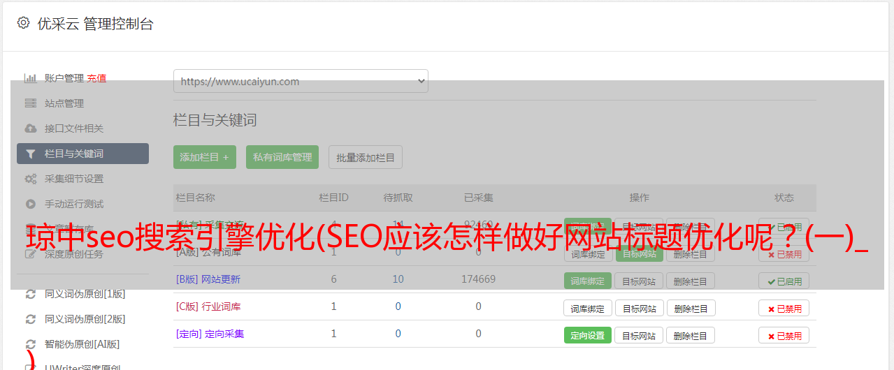Click the edit icon for 深度原创任务

[31, 254]
